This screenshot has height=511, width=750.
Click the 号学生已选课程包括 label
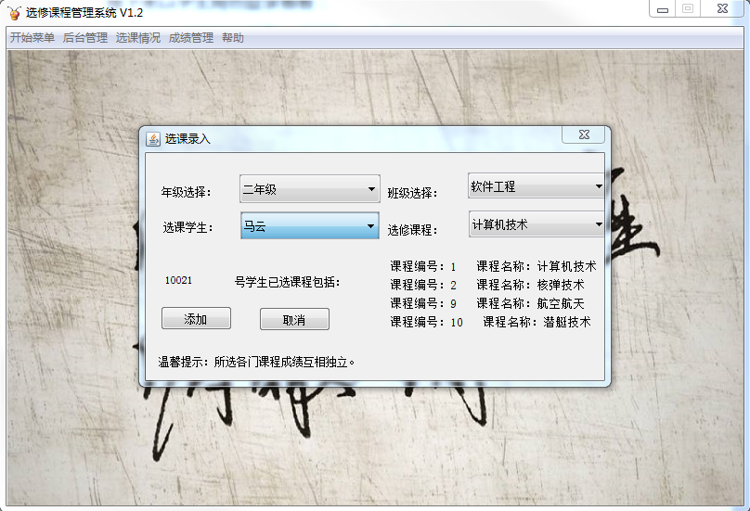pos(287,282)
